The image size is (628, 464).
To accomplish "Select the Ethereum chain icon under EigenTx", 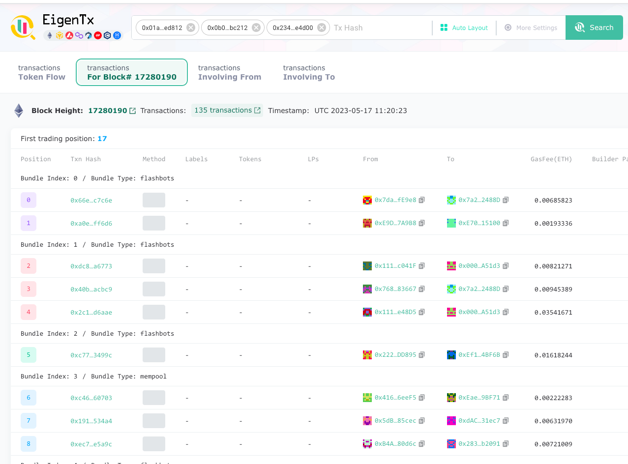I will [50, 35].
